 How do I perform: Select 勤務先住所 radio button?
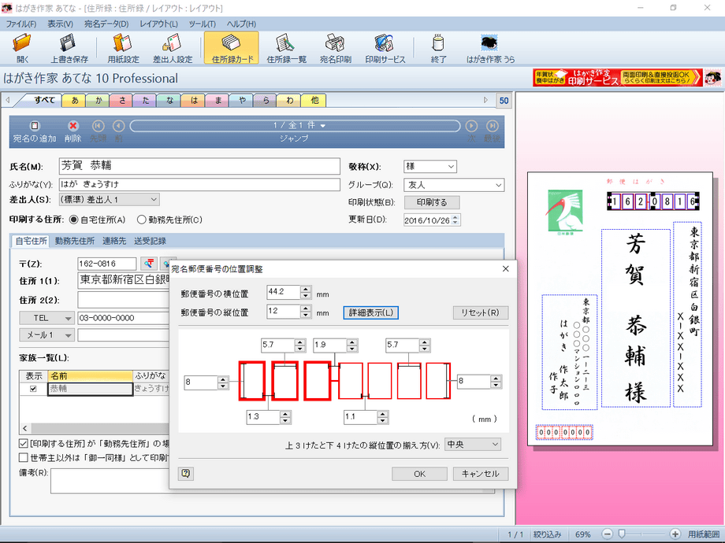click(142, 220)
